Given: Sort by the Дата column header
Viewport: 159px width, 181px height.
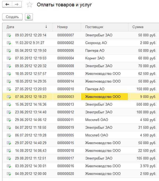Looking at the screenshot, I should pyautogui.click(x=28, y=27).
